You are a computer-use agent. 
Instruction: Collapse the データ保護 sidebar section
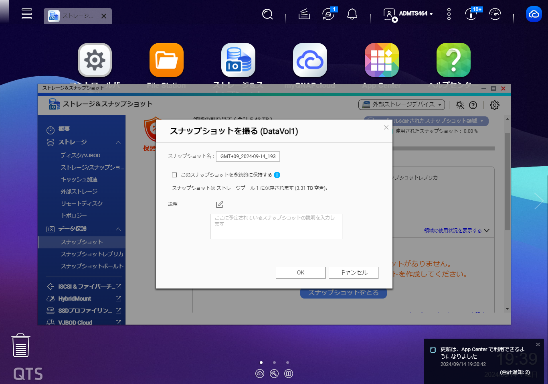118,229
